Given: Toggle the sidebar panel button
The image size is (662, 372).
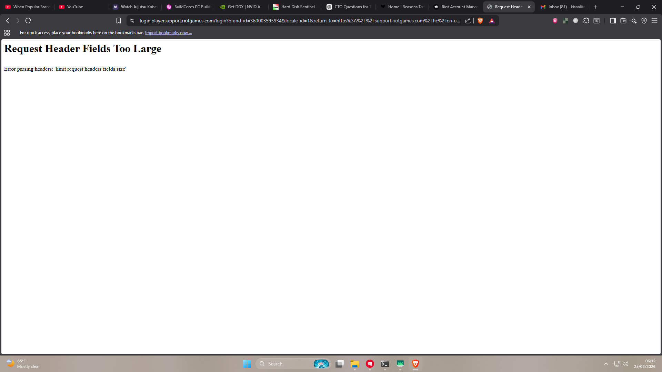Looking at the screenshot, I should coord(613,21).
